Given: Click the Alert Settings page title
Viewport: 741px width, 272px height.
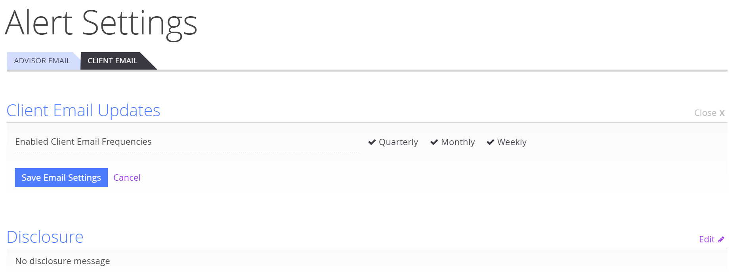Looking at the screenshot, I should point(101,23).
